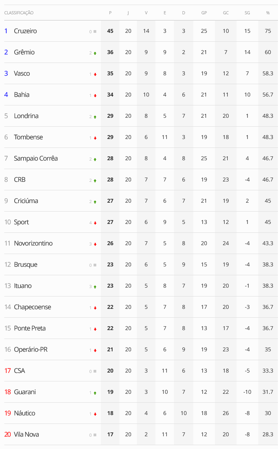Sort by the P points column header

point(110,13)
